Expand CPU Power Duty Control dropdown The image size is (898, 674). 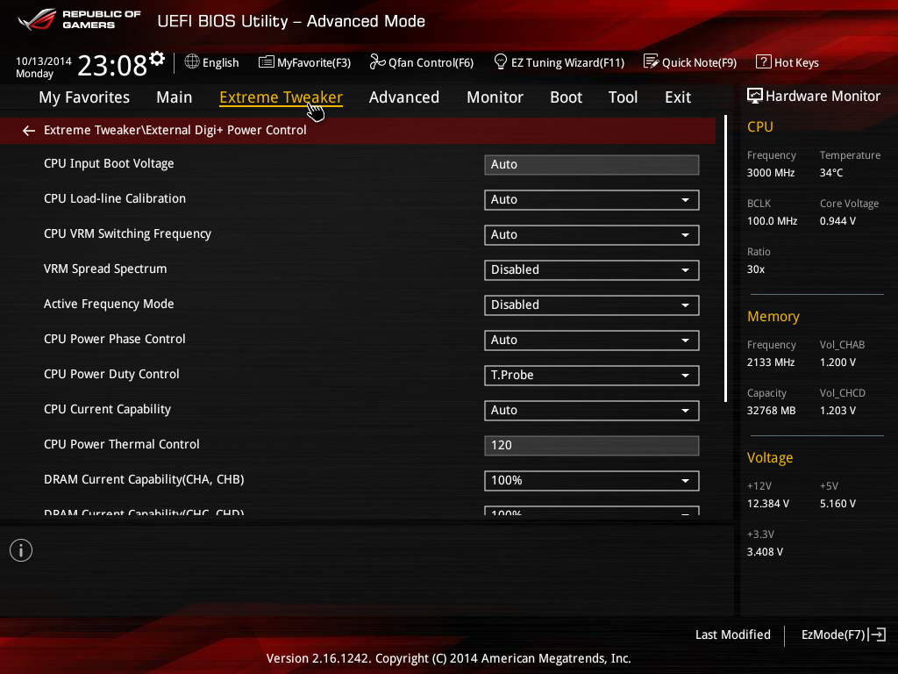click(592, 376)
